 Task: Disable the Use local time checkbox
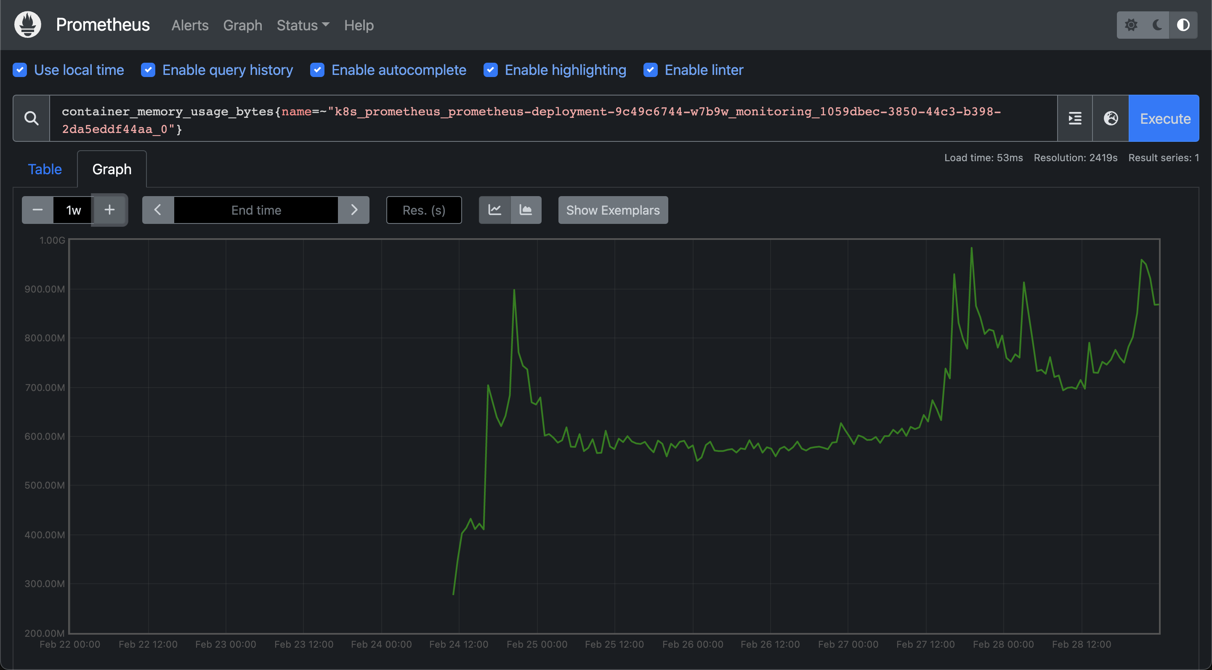coord(20,69)
